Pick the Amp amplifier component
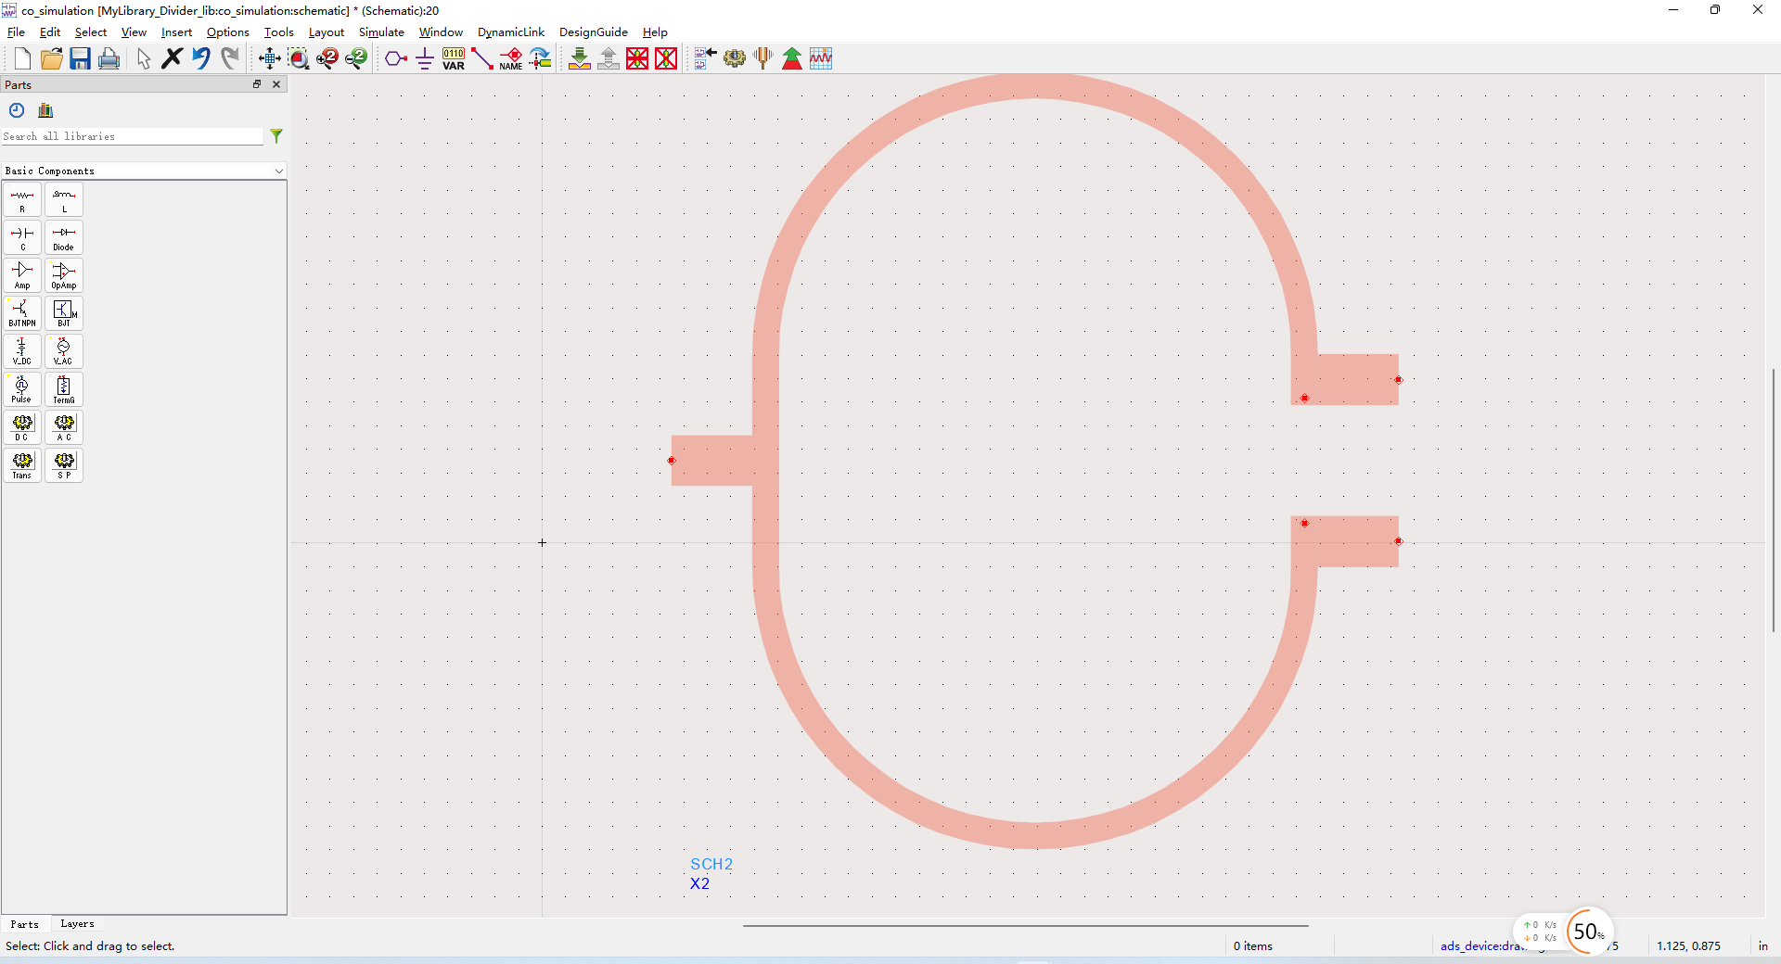Screen dimensions: 1781x964 coord(22,276)
